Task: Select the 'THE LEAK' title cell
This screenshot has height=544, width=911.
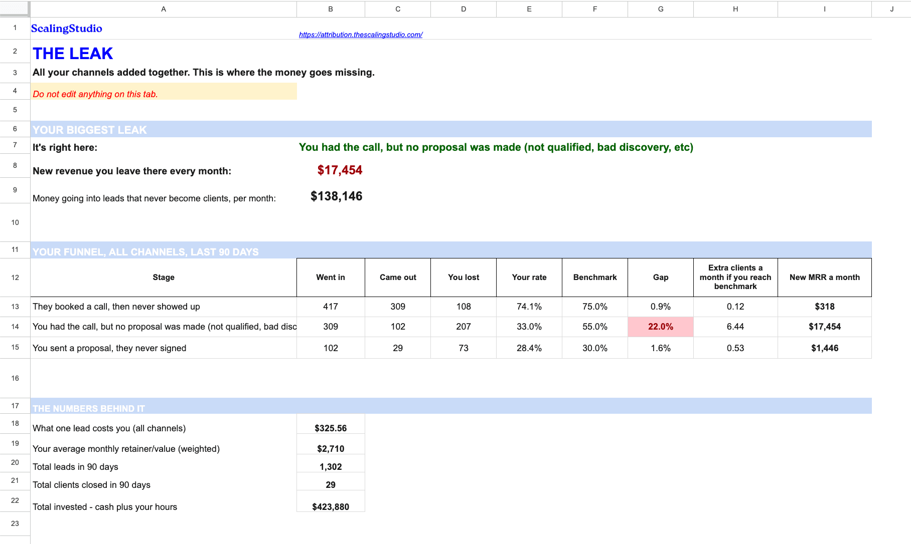Action: pos(73,53)
